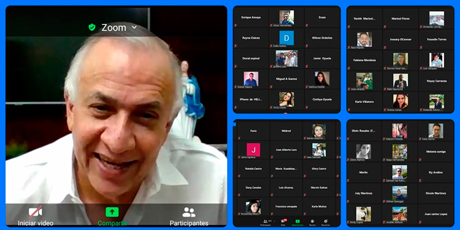Click the Wilson Ordoñez participant name

[x=322, y=38]
